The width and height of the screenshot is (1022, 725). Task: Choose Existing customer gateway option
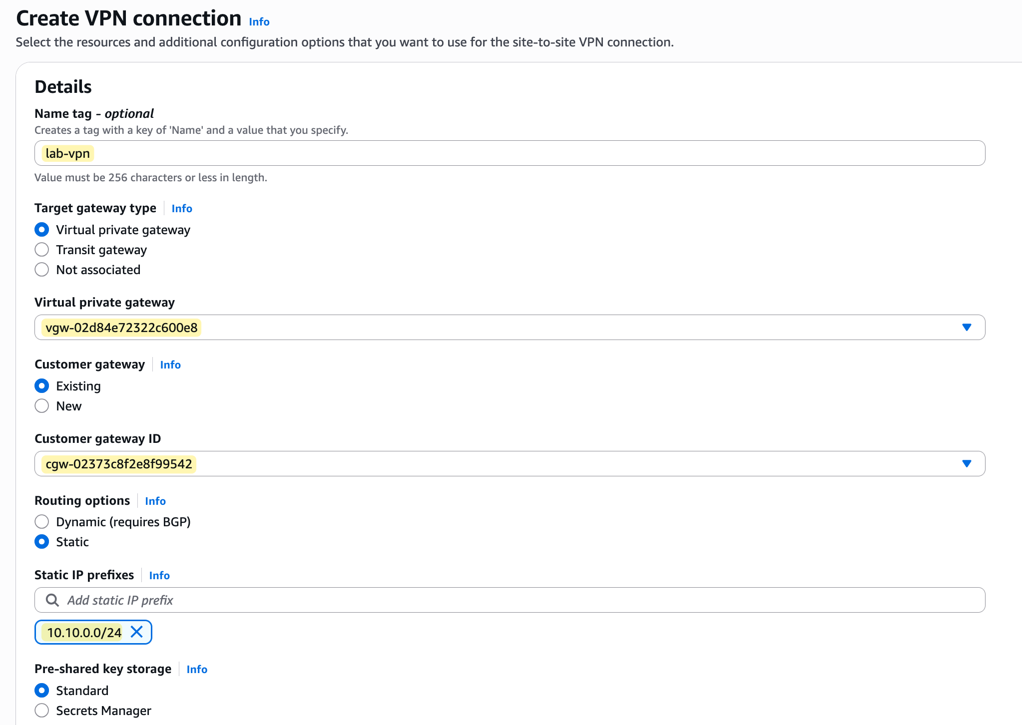[42, 386]
